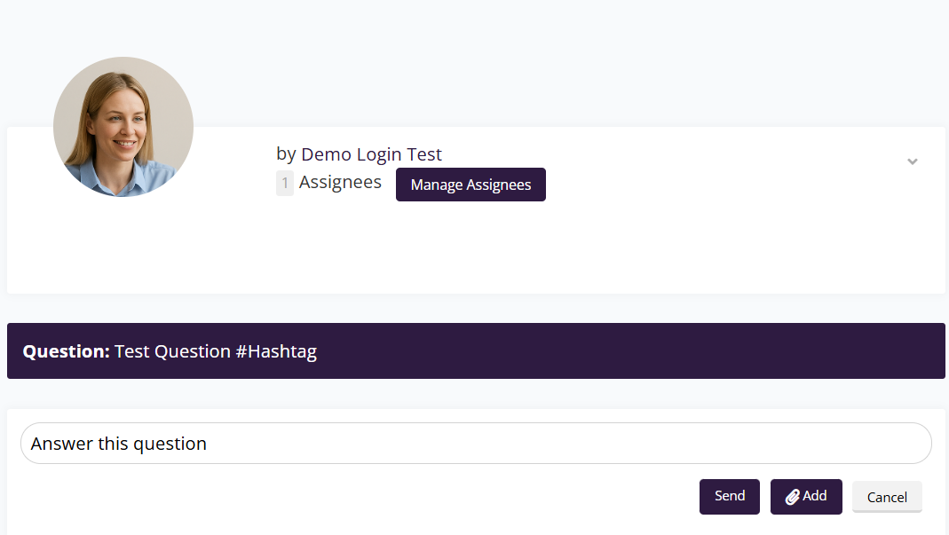
Task: Cancel answering the question
Action: point(887,497)
